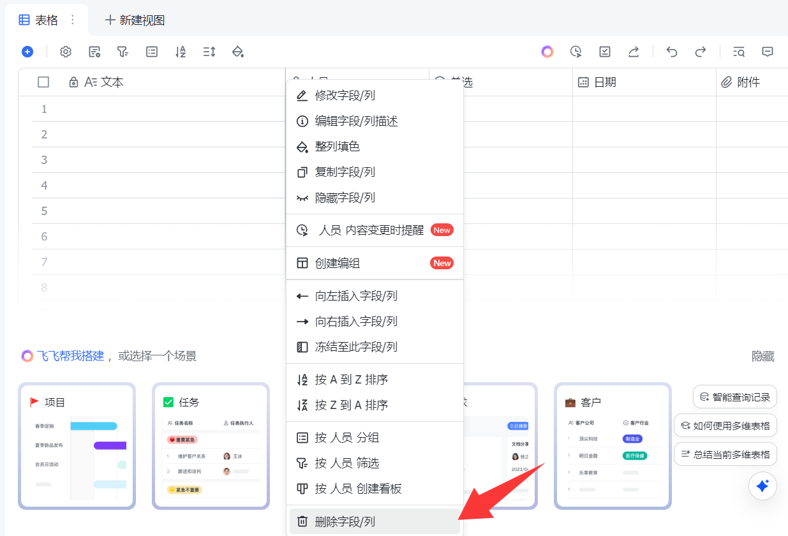The image size is (788, 536).
Task: Click the redo arrow icon
Action: pos(700,52)
